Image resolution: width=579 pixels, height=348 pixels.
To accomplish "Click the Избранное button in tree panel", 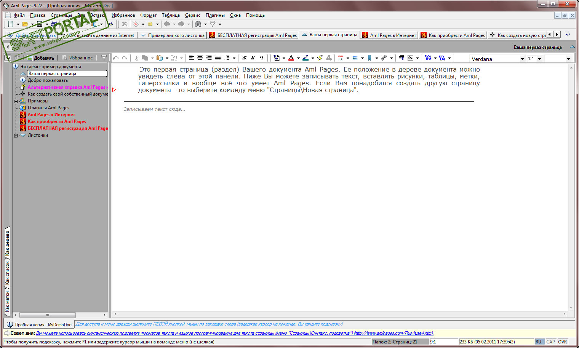I will click(77, 58).
